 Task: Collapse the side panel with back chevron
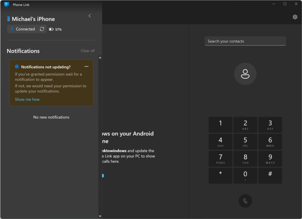click(x=90, y=16)
